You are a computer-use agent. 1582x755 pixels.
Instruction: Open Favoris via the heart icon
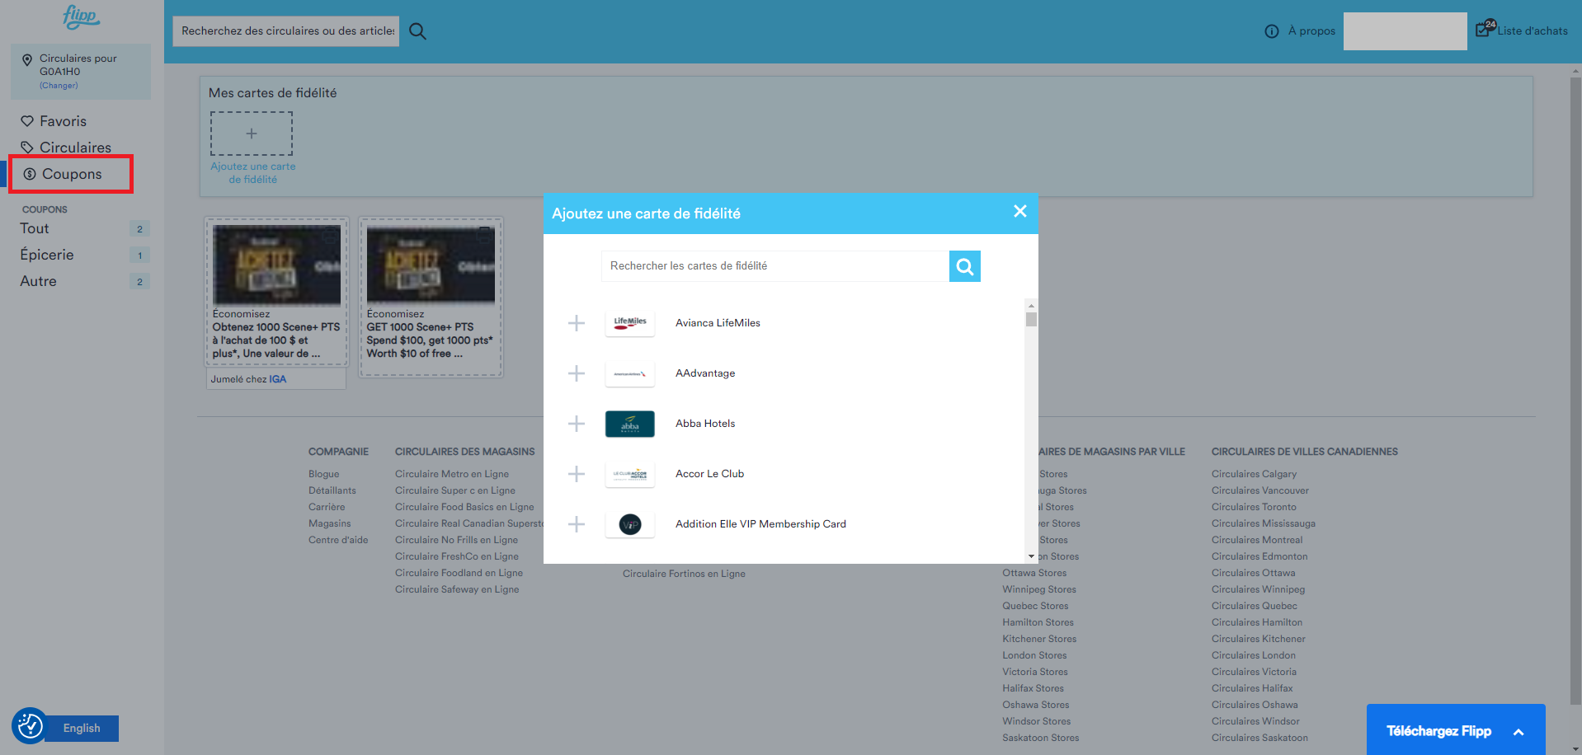(27, 120)
